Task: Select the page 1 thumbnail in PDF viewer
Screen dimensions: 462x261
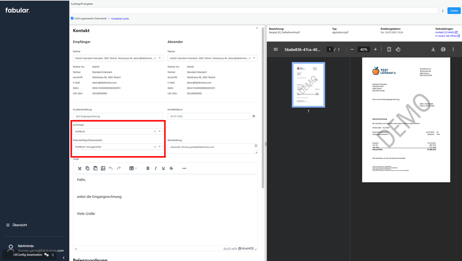Action: click(308, 85)
